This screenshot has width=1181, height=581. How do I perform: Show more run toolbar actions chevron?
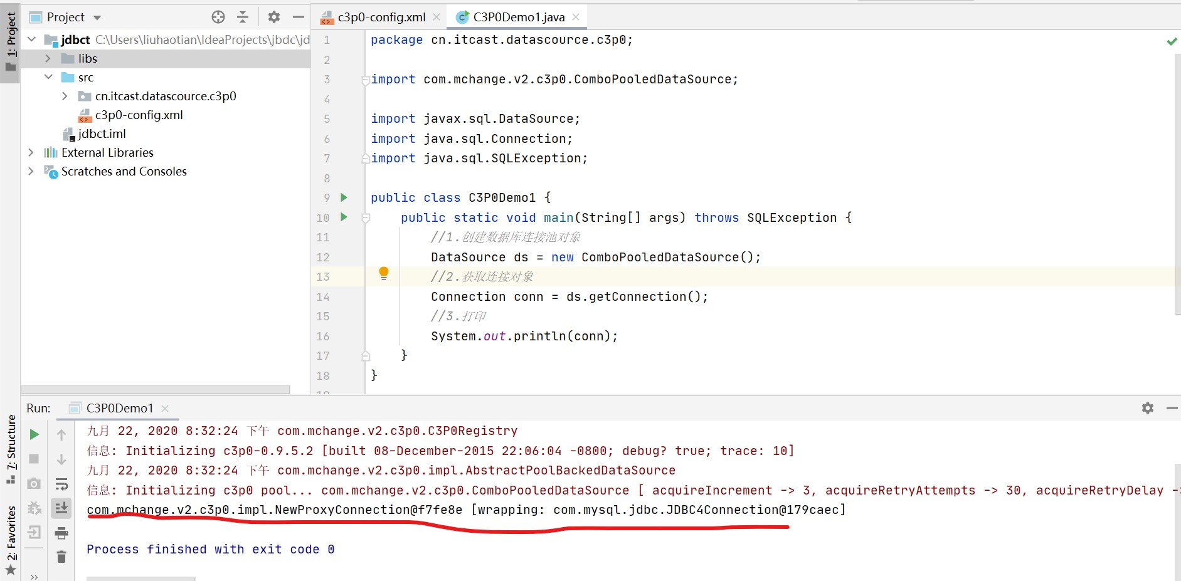point(34,576)
